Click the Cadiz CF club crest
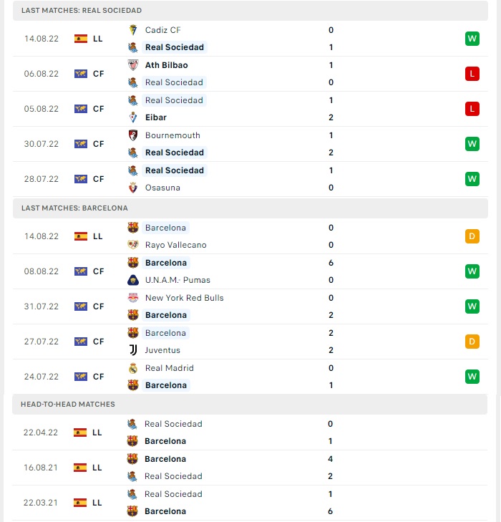Image resolution: width=501 pixels, height=522 pixels. (133, 30)
